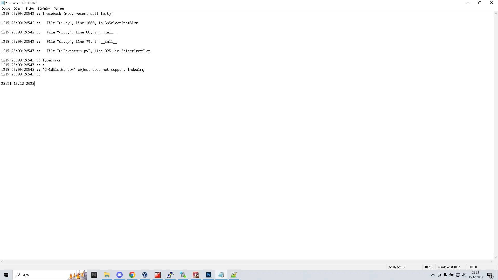Open the Düzen menu

pos(18,9)
